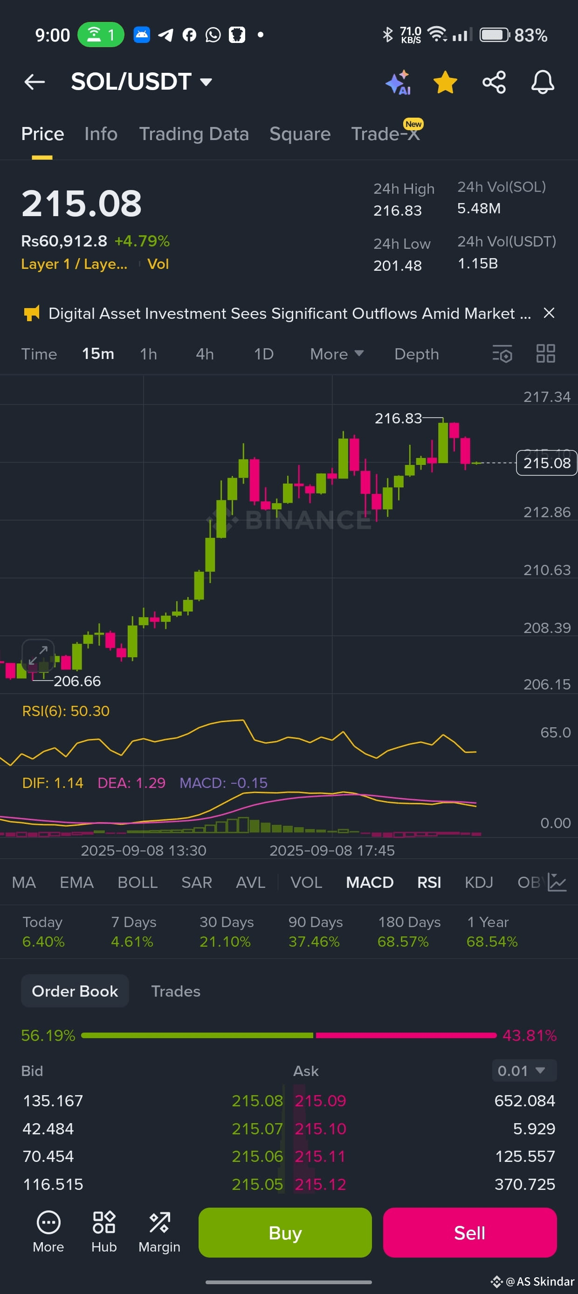
Task: Select the 4h chart interval
Action: [x=205, y=354]
